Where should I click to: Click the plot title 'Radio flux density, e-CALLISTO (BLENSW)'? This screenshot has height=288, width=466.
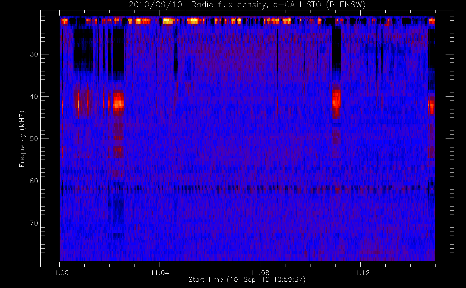point(278,5)
